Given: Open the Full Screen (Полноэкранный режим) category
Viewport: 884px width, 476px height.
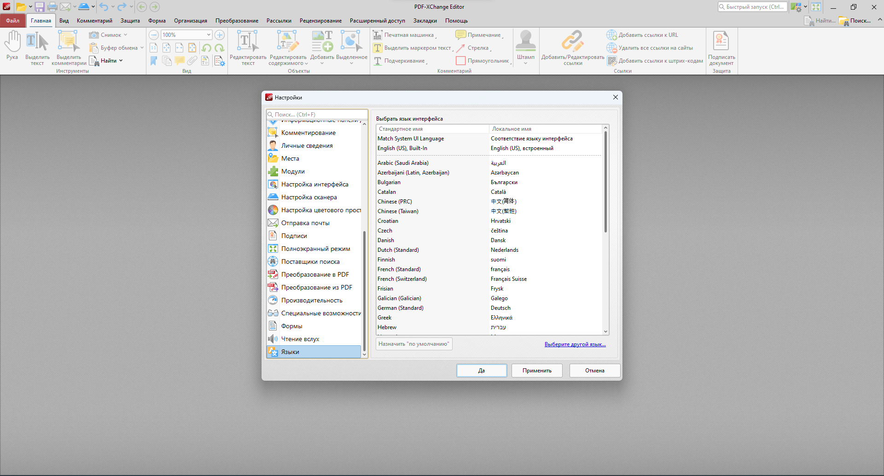Looking at the screenshot, I should point(314,249).
